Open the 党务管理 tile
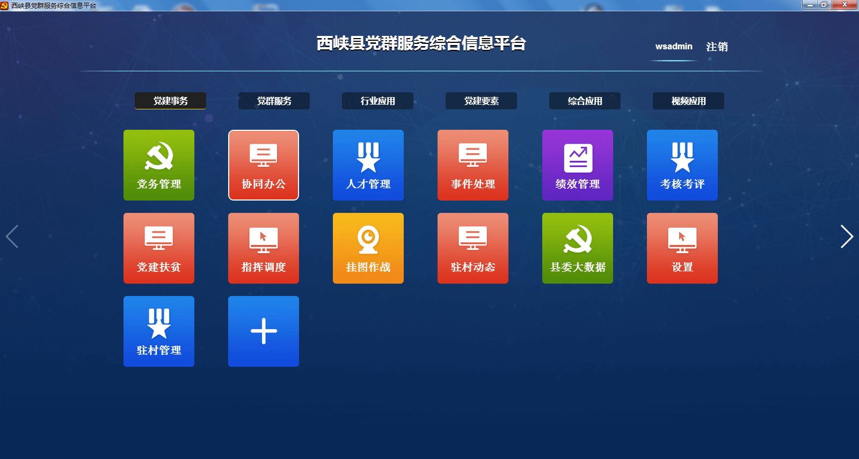Image resolution: width=859 pixels, height=459 pixels. pos(159,165)
